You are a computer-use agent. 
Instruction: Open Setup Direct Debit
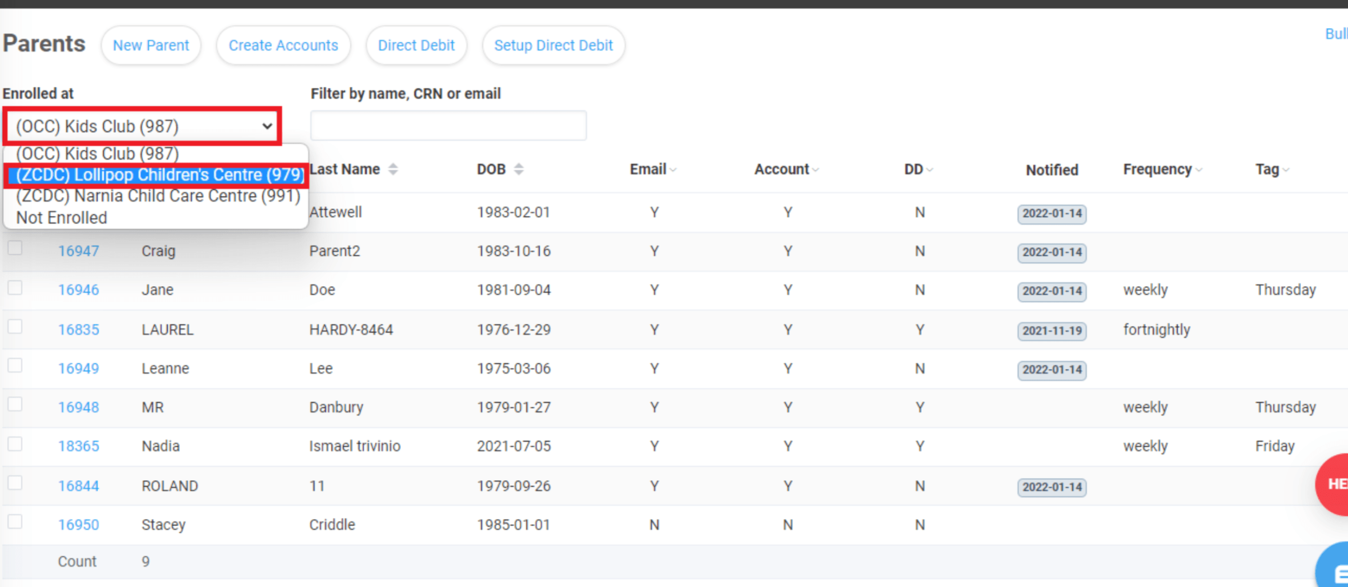click(x=553, y=45)
